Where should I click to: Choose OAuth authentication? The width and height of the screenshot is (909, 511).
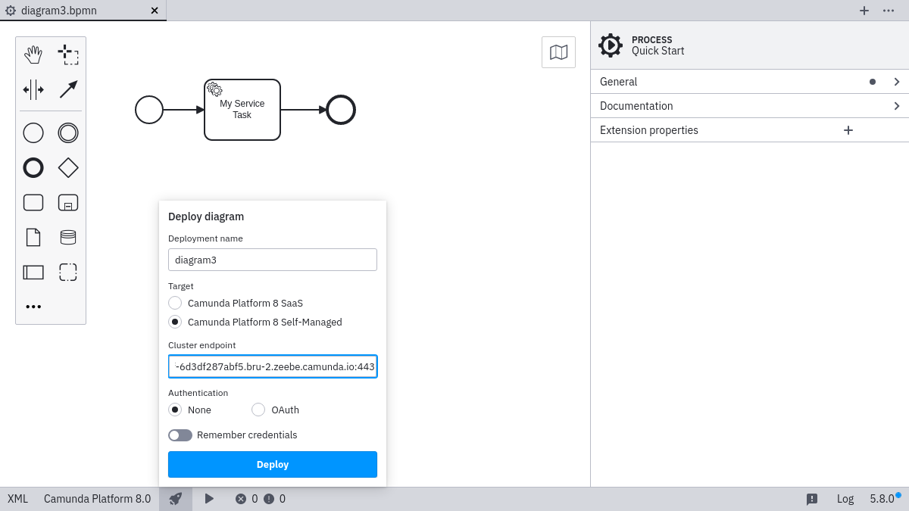pyautogui.click(x=258, y=410)
